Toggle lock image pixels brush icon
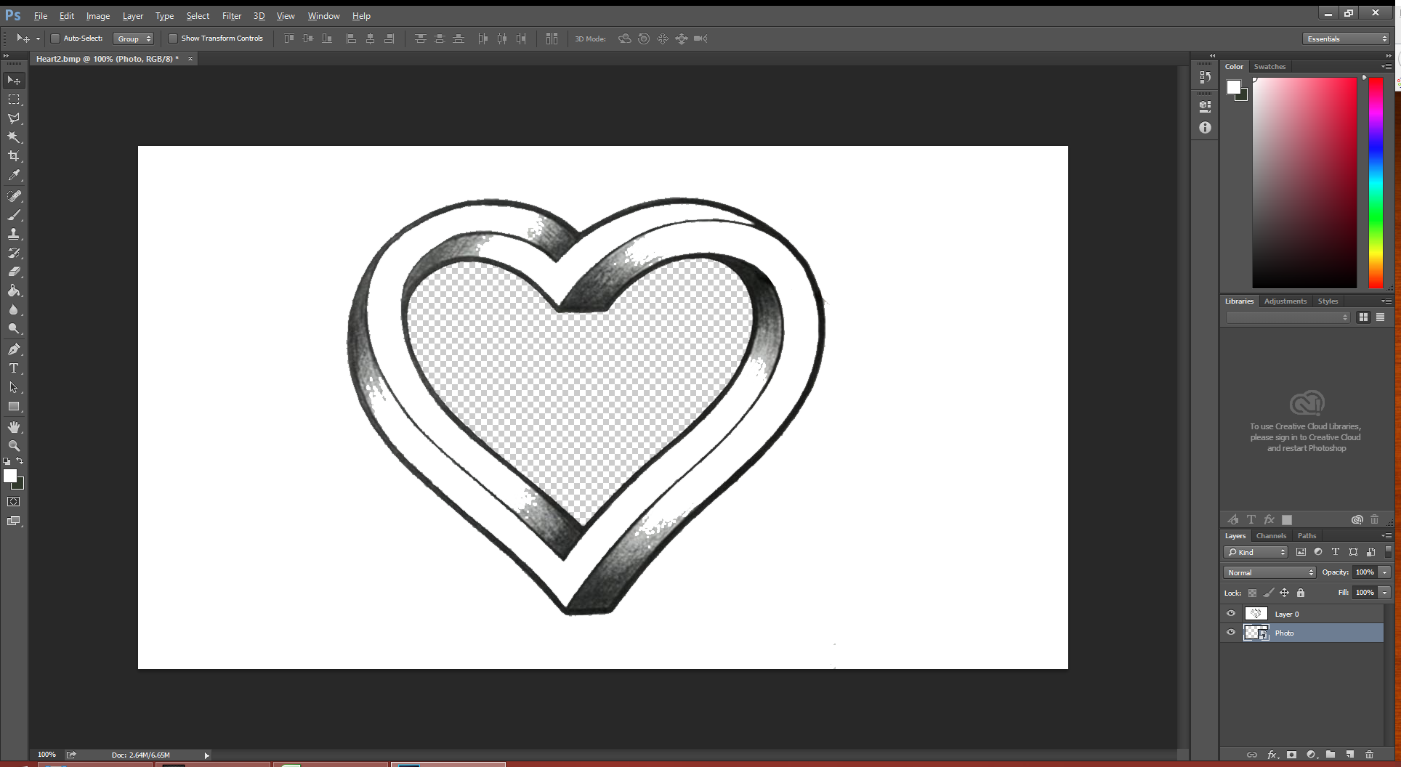 (1268, 593)
